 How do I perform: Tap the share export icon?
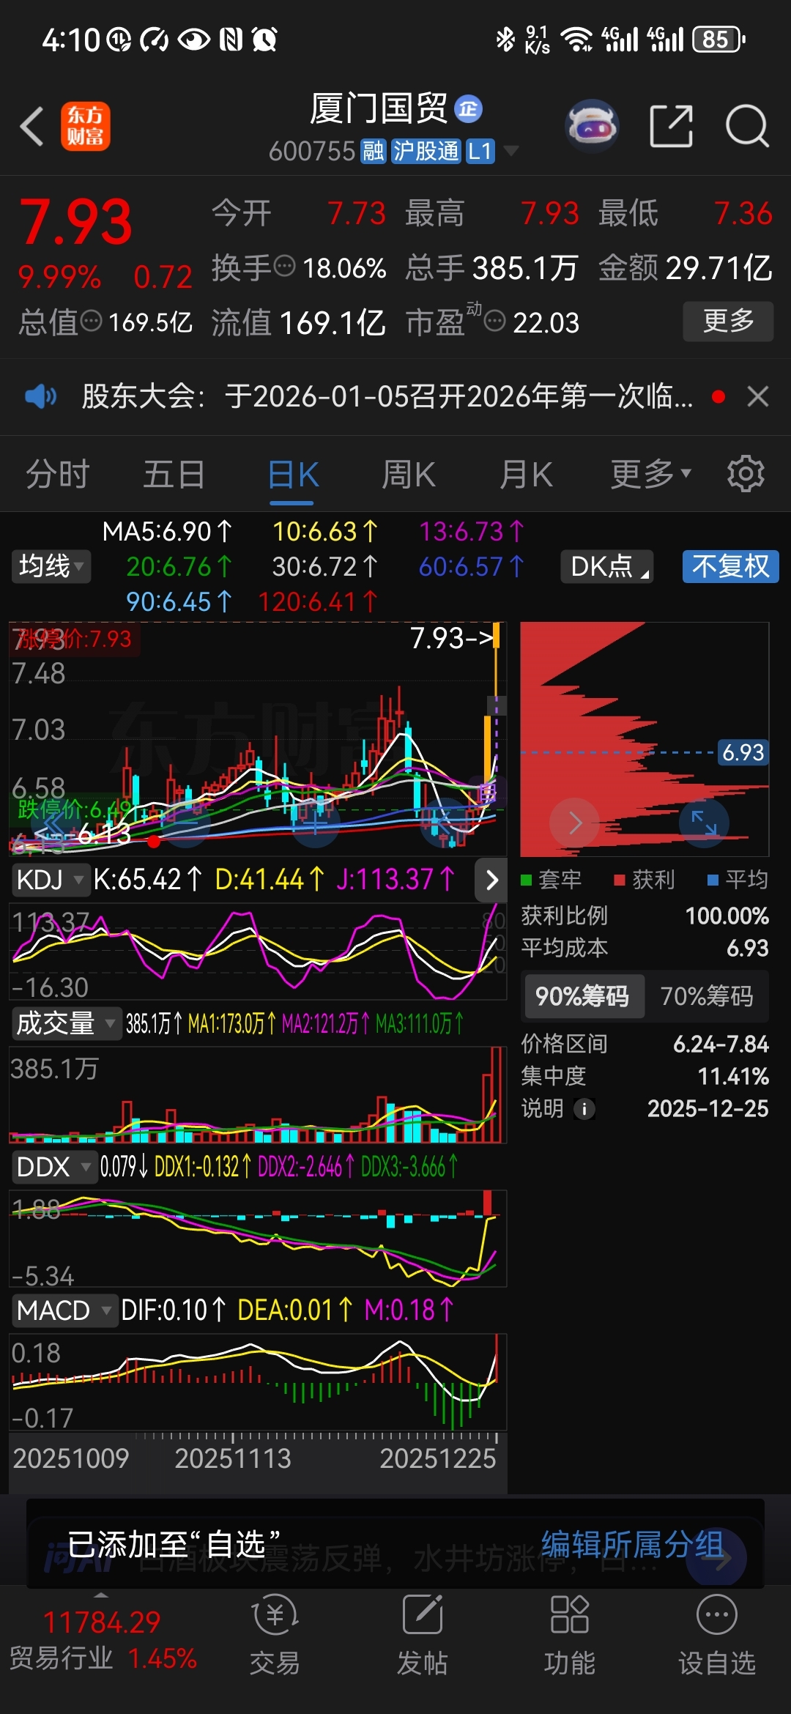coord(671,126)
